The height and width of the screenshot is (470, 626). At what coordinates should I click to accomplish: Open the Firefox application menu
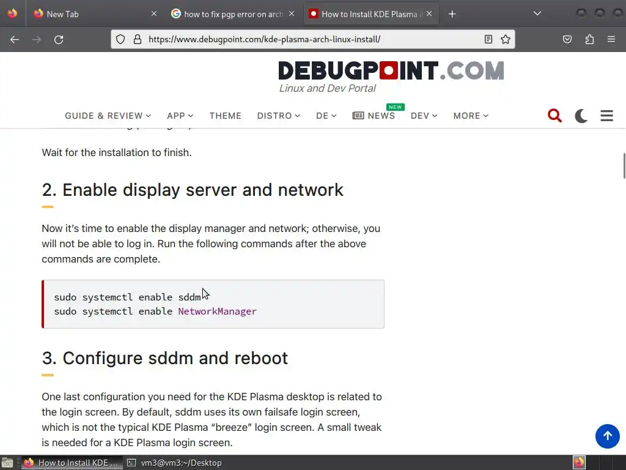click(x=611, y=39)
